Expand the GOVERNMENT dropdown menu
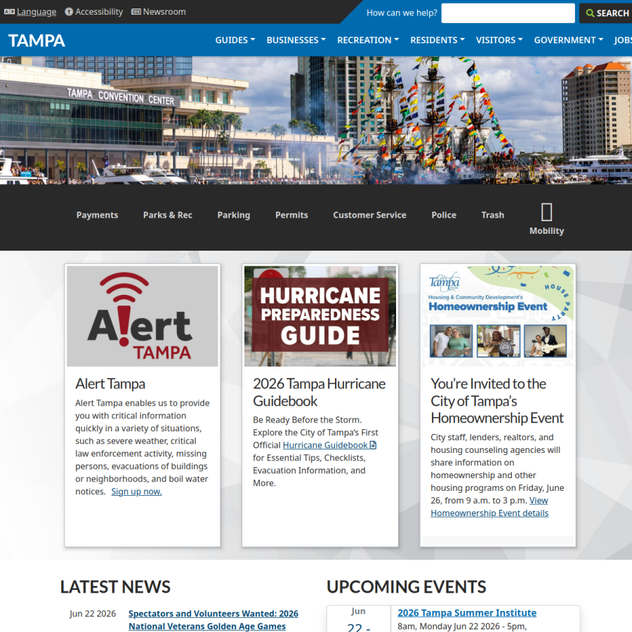This screenshot has height=632, width=632. click(x=568, y=40)
